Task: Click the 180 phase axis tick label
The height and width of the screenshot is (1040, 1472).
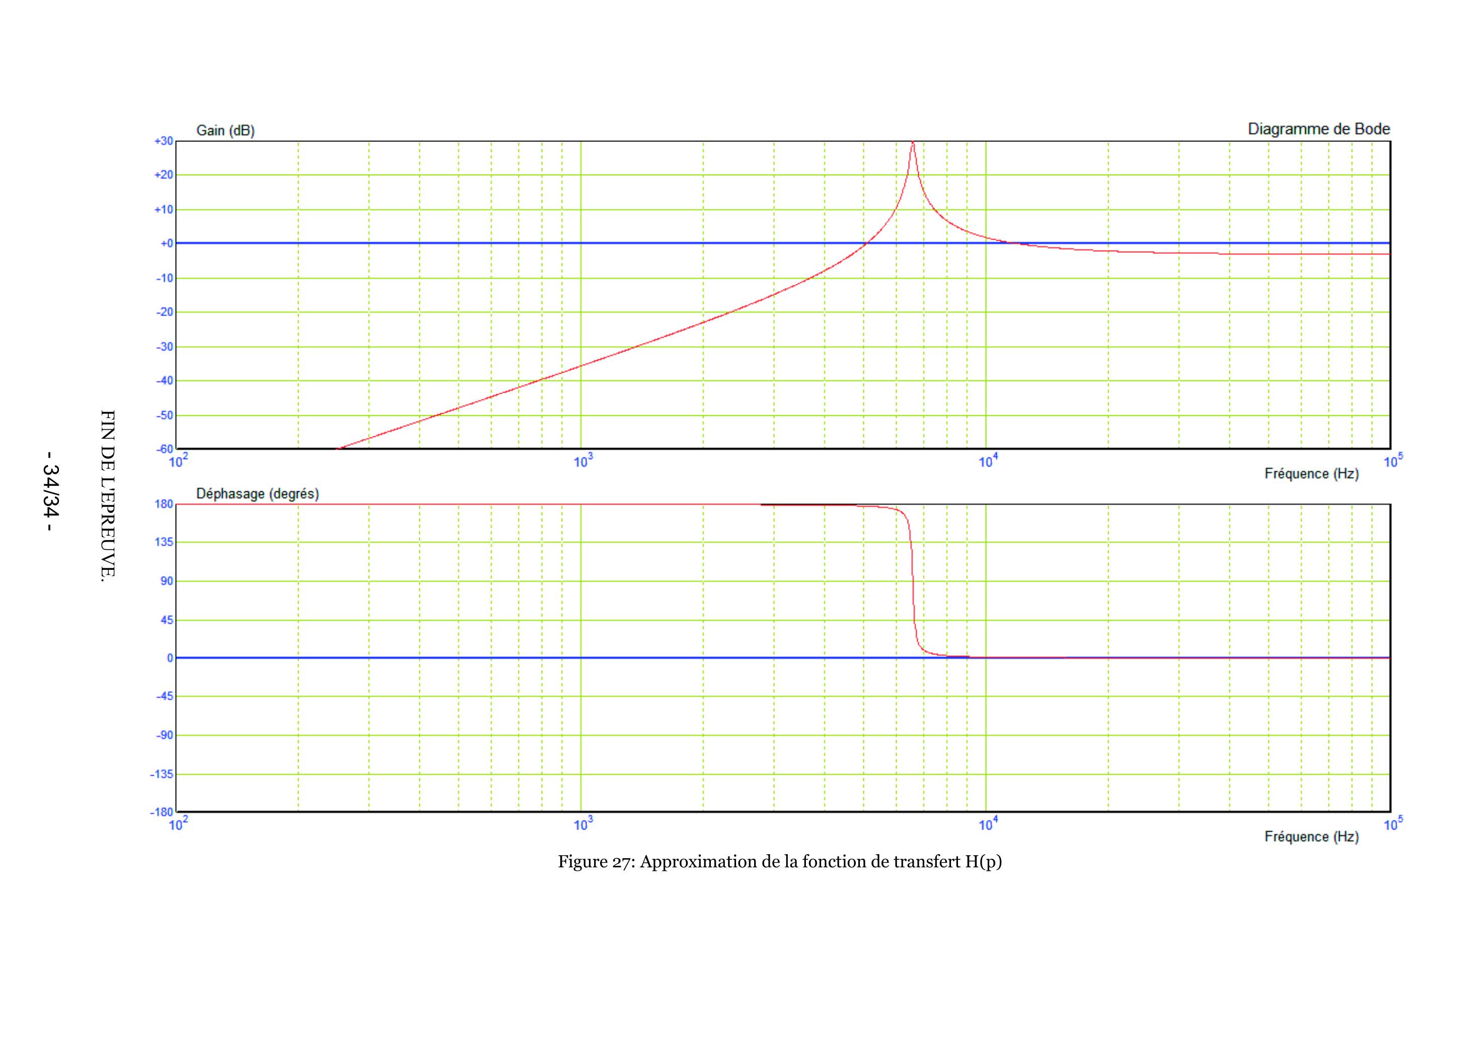Action: [165, 504]
